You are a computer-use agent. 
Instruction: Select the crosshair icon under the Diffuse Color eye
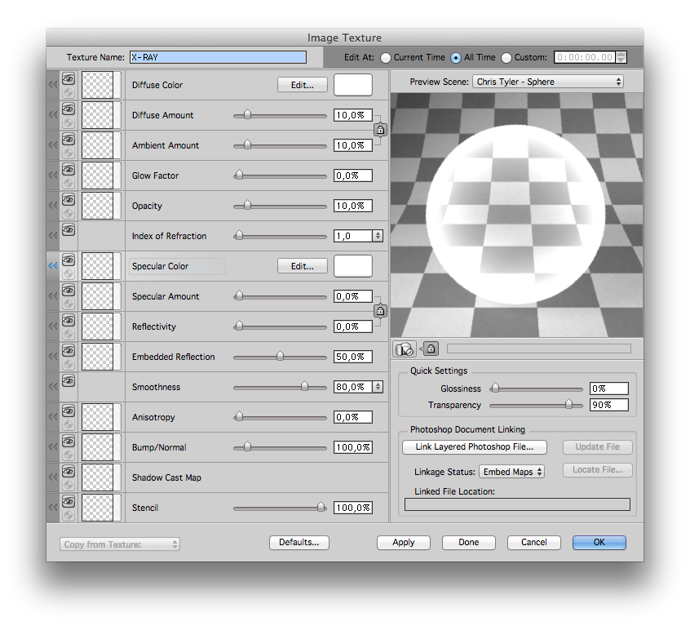69,93
